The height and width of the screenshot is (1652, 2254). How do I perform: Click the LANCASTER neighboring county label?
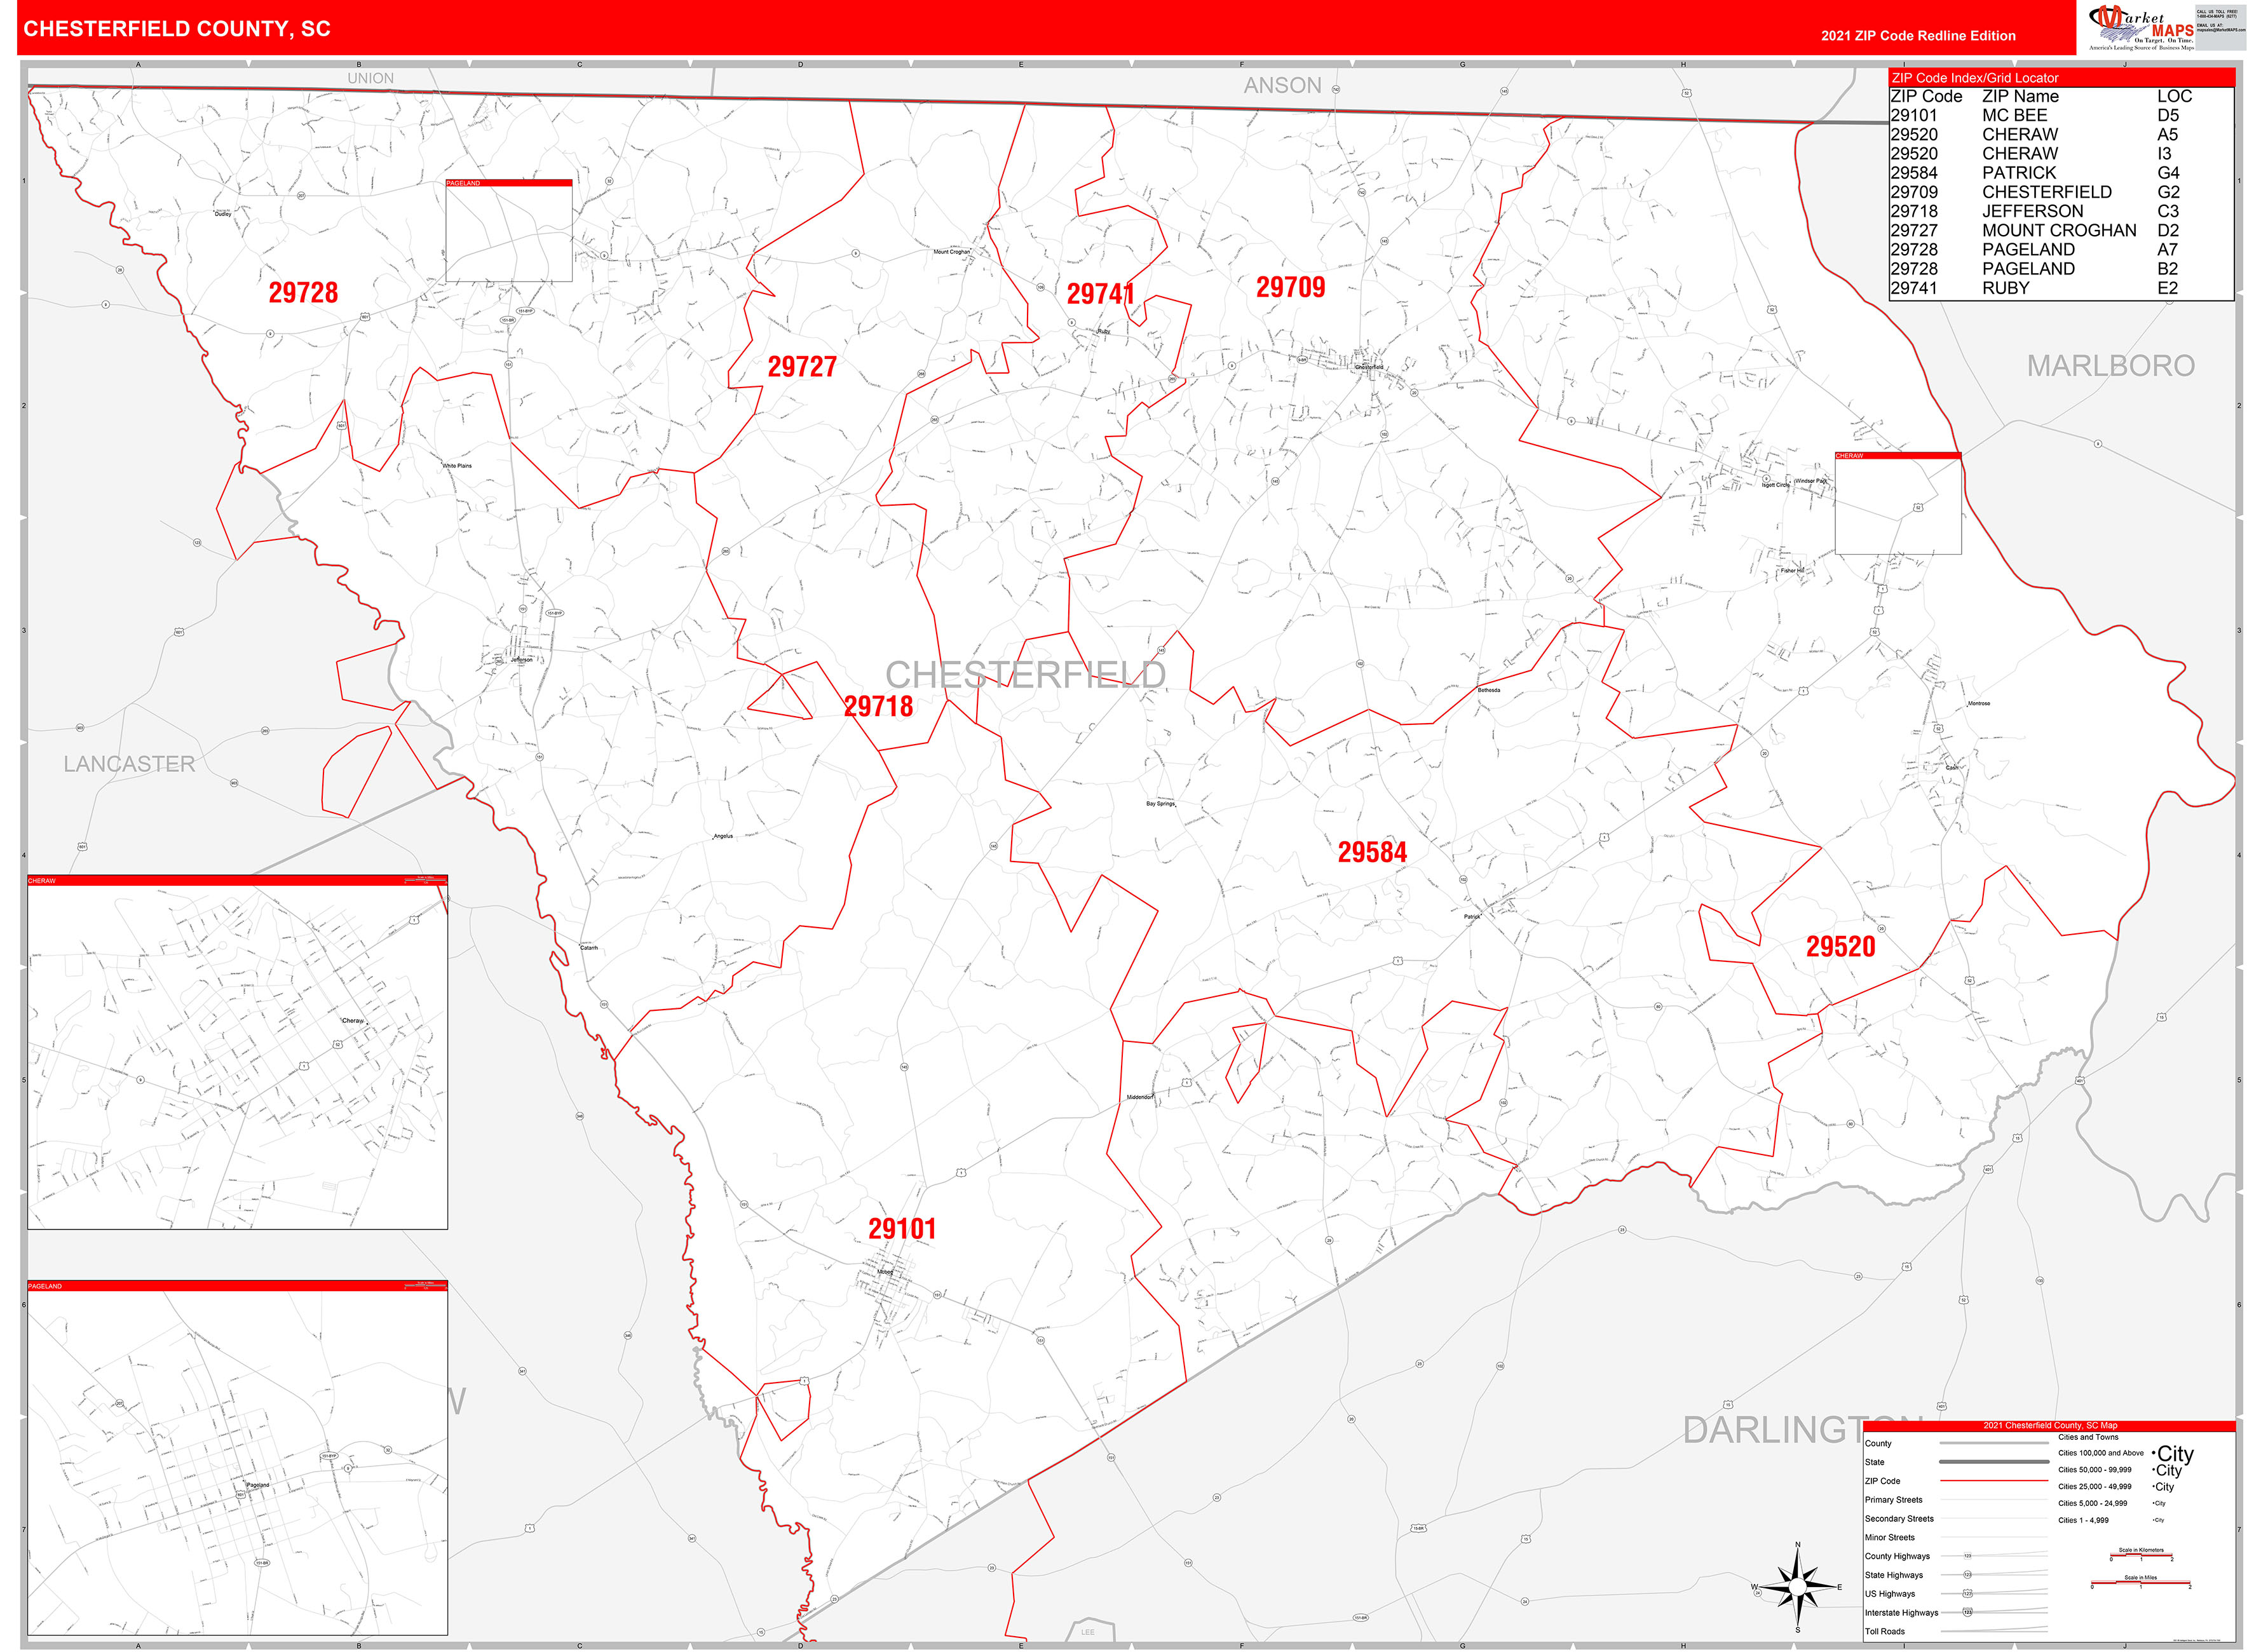tap(129, 764)
